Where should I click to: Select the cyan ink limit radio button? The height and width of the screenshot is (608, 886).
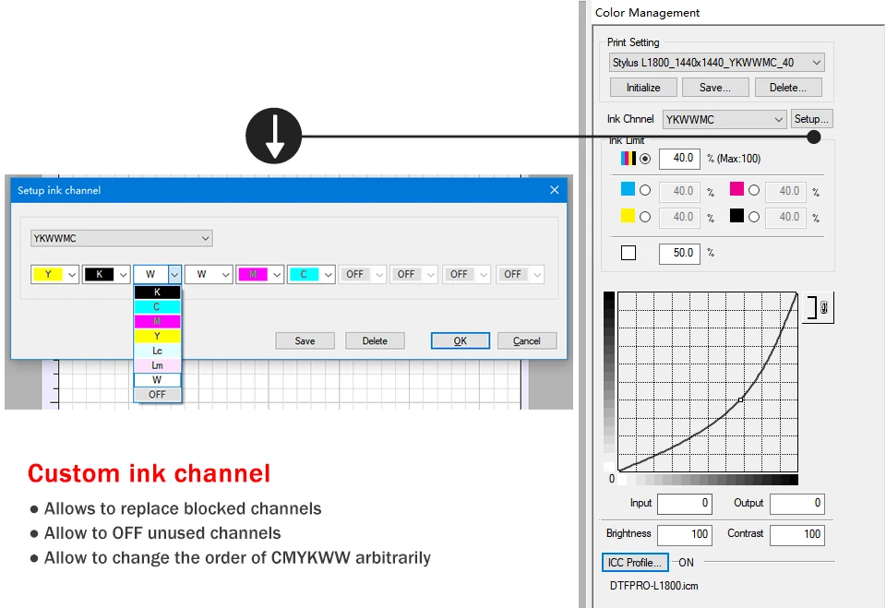click(645, 190)
